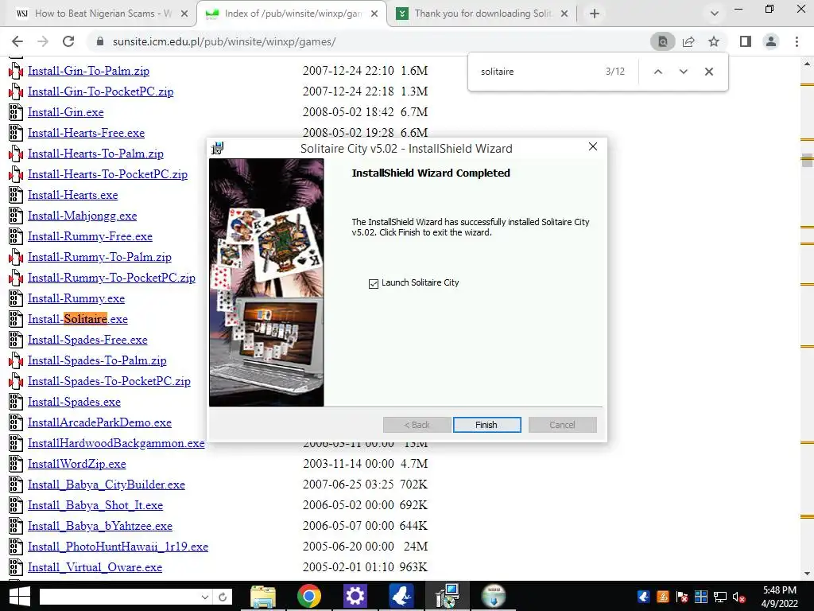814x611 pixels.
Task: Click the taskbar search input field
Action: click(119, 597)
